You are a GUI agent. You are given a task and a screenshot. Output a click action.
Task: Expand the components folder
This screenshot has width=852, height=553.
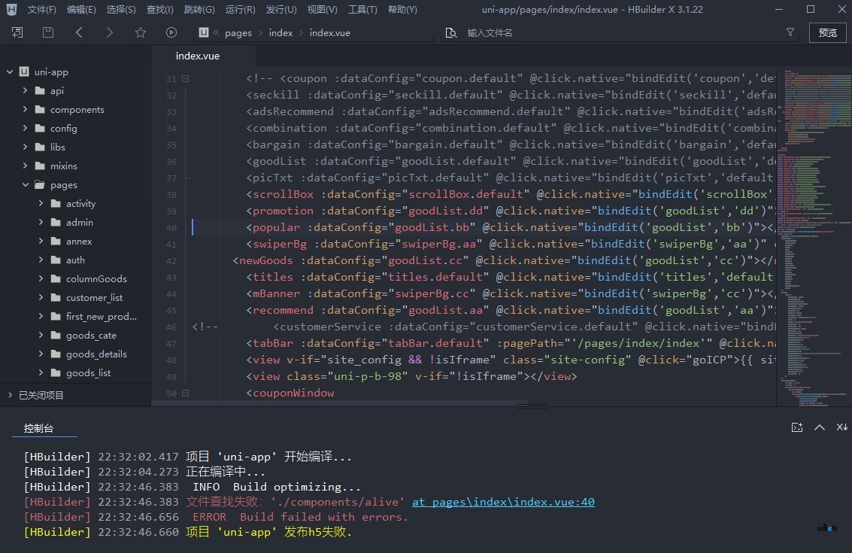25,109
